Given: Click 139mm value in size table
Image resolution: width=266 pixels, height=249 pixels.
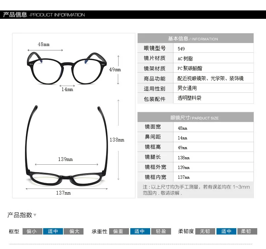Looking at the screenshot, I should (x=184, y=167).
